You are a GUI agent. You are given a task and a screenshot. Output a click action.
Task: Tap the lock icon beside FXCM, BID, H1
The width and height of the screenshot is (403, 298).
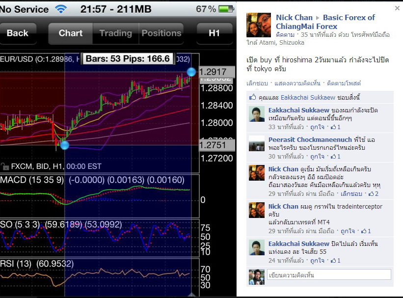[x=5, y=166]
